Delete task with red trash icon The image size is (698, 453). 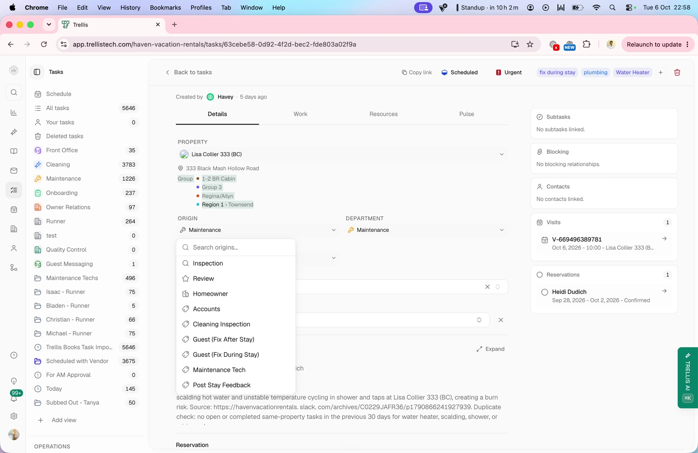point(677,72)
